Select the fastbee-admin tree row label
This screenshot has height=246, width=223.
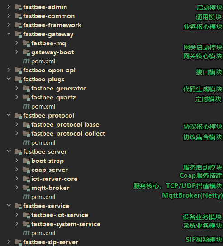(45, 7)
